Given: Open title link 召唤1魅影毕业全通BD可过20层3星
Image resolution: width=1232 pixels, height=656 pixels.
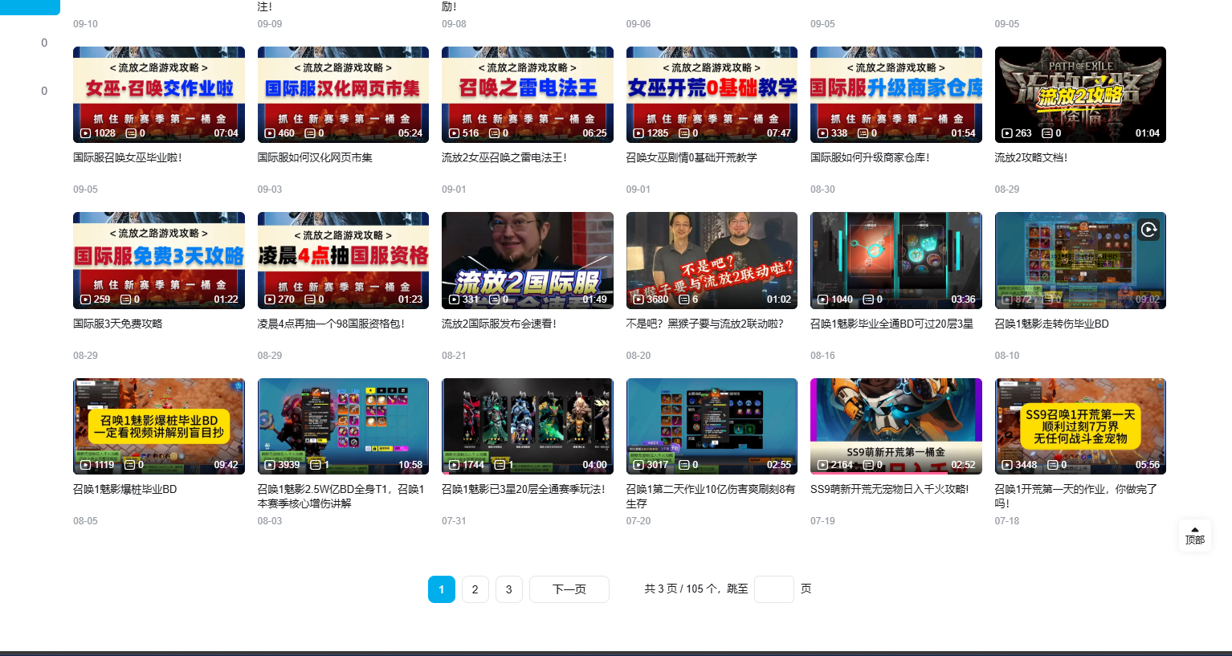Looking at the screenshot, I should [x=891, y=324].
